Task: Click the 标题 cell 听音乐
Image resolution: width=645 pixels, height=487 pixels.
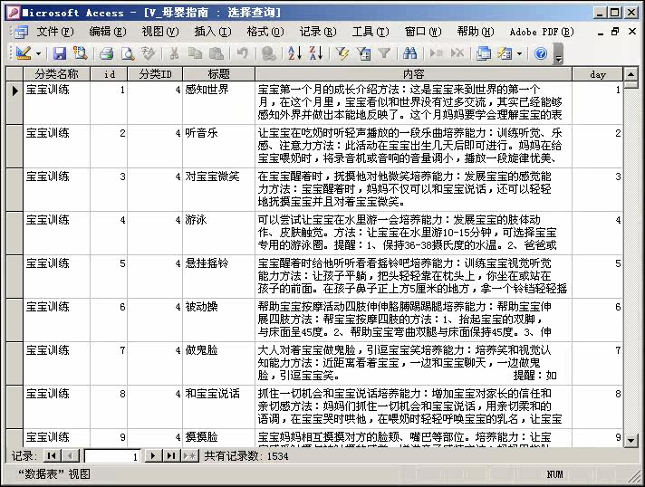Action: tap(219, 147)
